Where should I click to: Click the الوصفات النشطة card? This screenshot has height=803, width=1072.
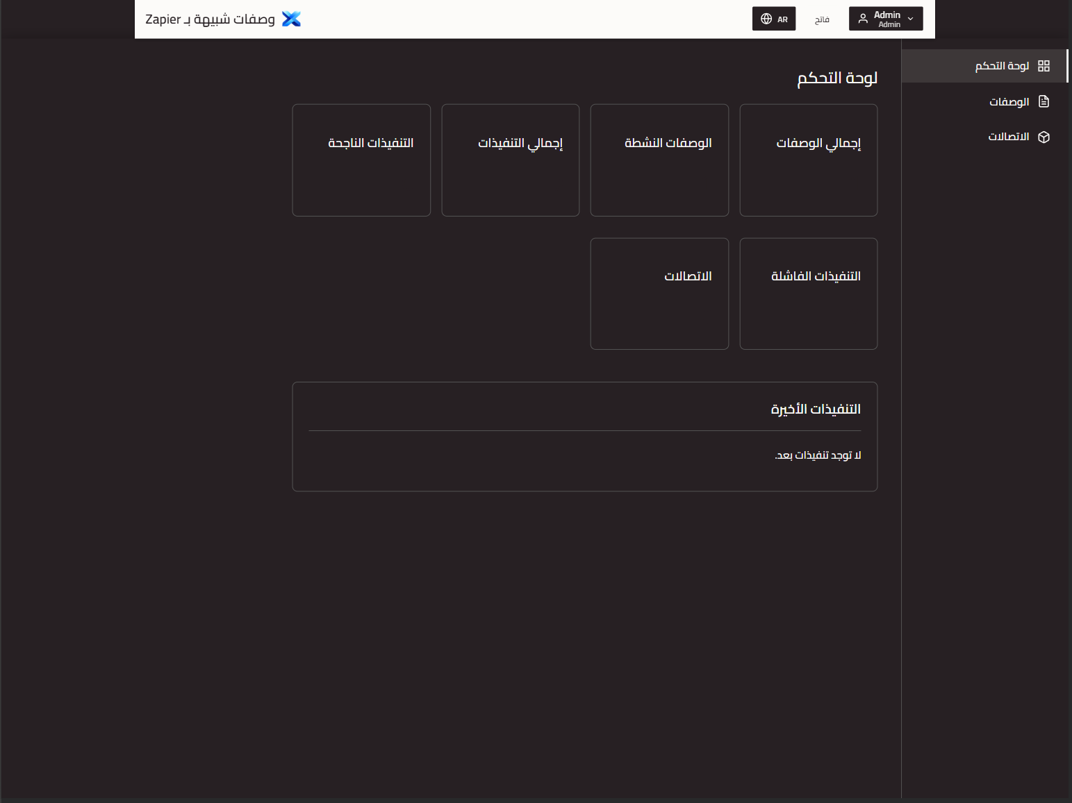[659, 160]
